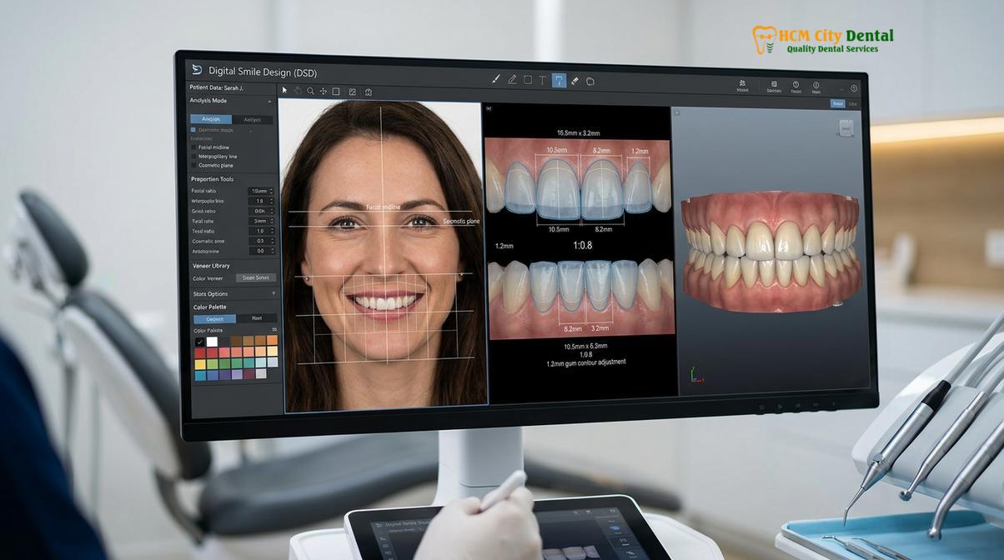Select the blue view tab above 3D model

coord(838,104)
